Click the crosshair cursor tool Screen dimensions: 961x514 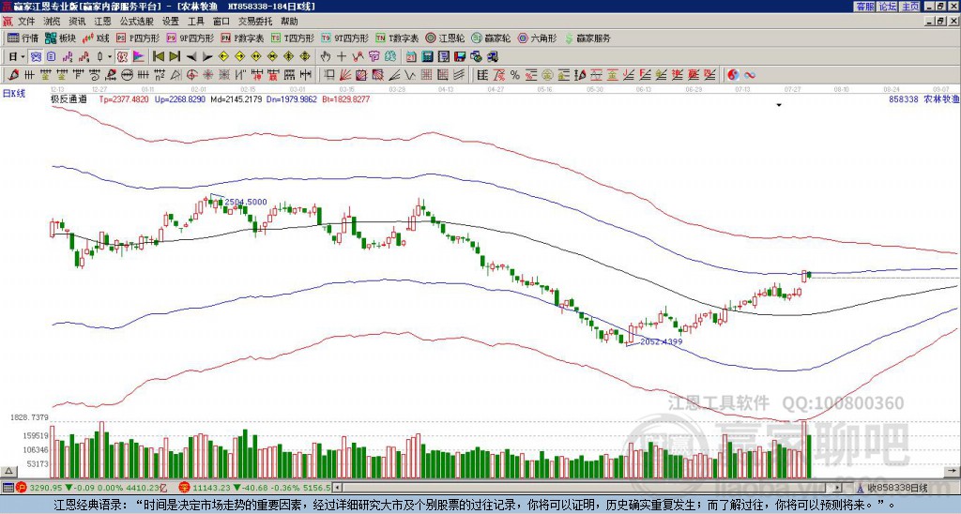(x=342, y=57)
